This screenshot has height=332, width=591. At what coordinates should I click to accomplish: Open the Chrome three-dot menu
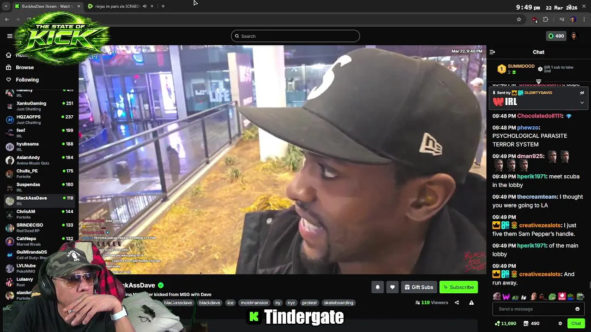(x=585, y=19)
